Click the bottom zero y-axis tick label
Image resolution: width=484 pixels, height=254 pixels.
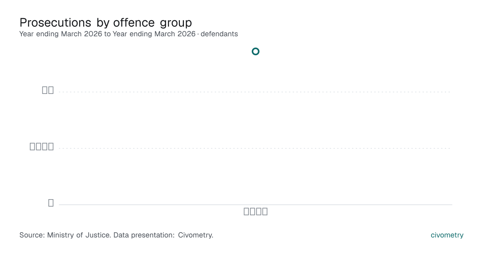click(x=51, y=203)
